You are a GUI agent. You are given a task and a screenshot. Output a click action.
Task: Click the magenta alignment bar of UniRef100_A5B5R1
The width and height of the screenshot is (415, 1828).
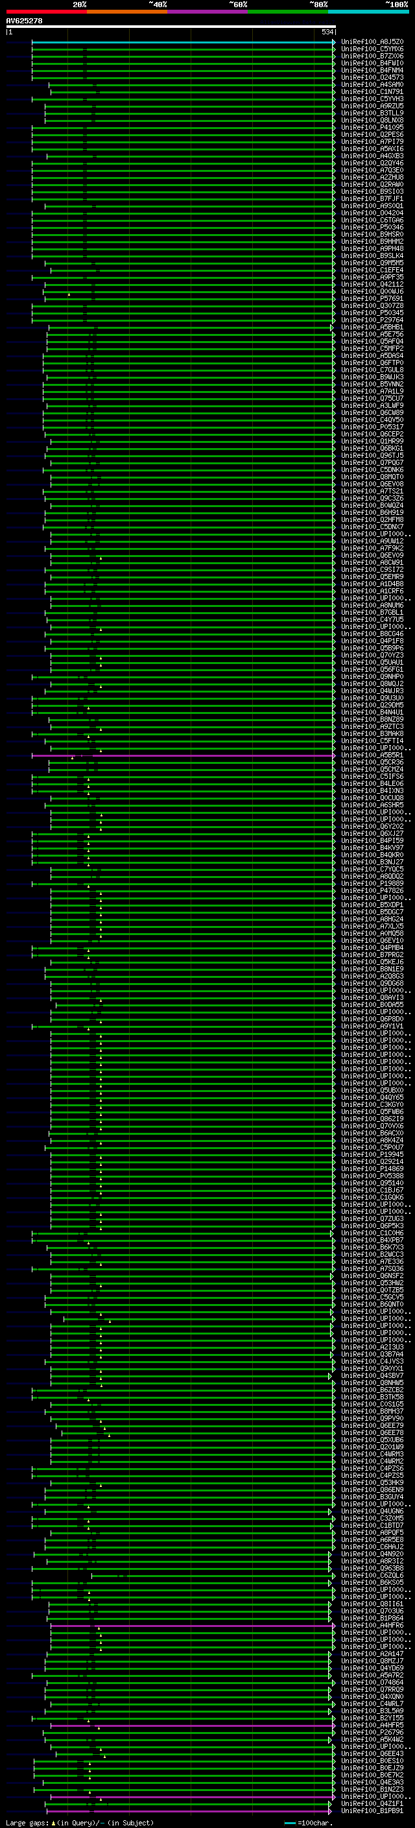[x=183, y=755]
